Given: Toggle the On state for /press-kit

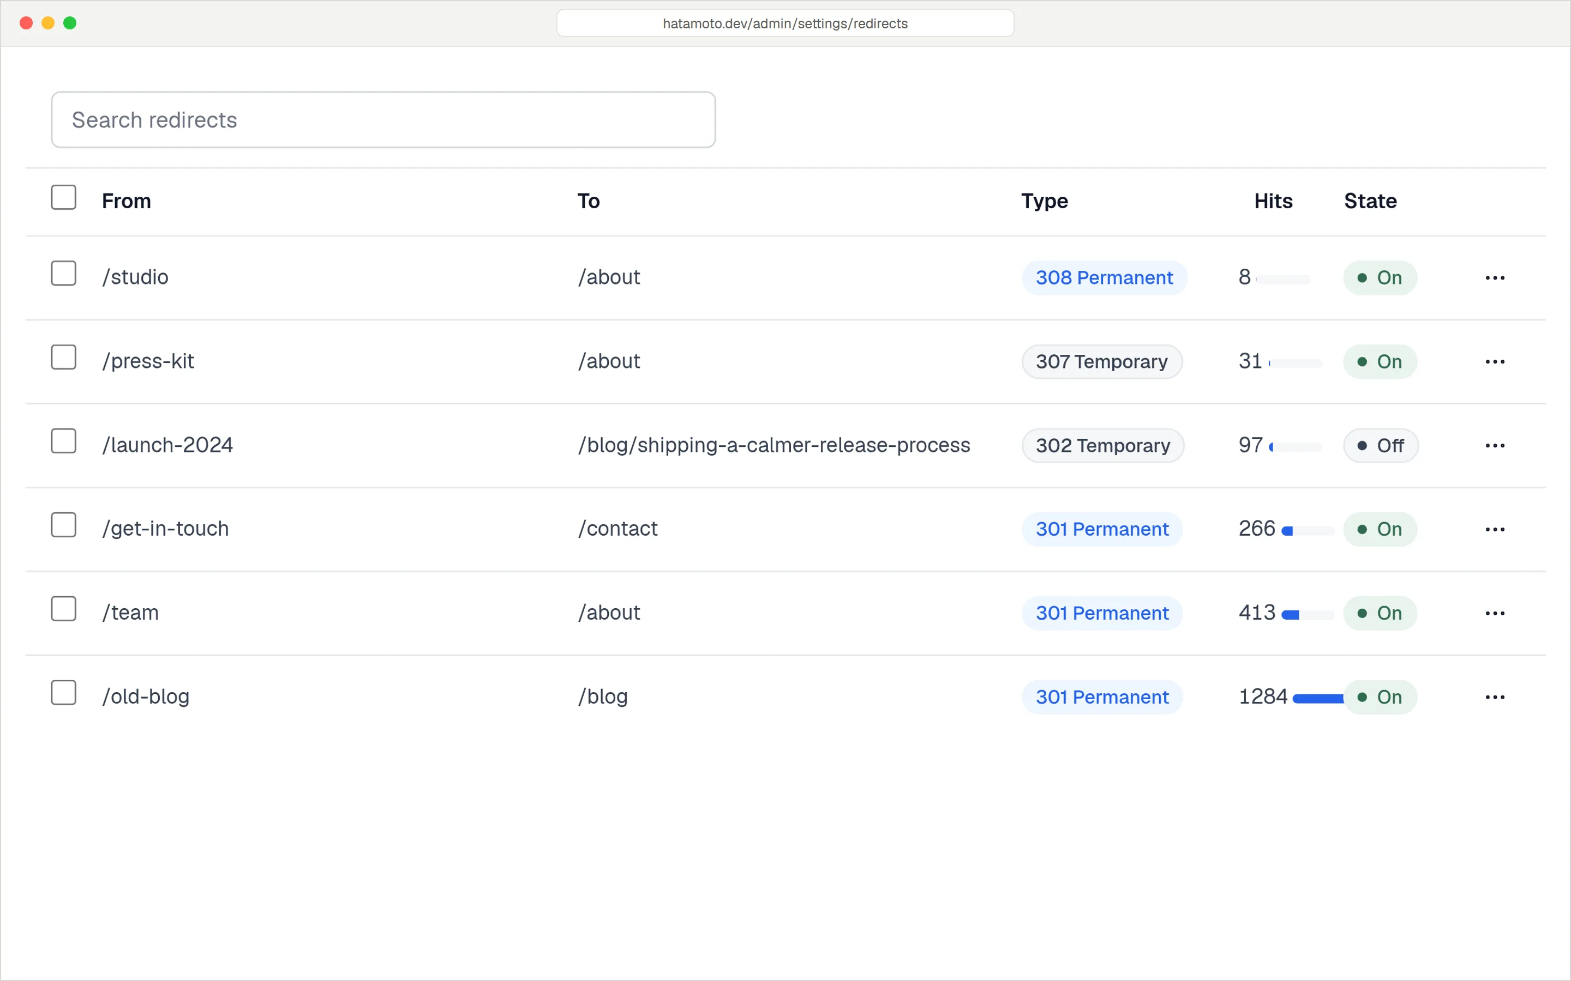Looking at the screenshot, I should coord(1380,361).
